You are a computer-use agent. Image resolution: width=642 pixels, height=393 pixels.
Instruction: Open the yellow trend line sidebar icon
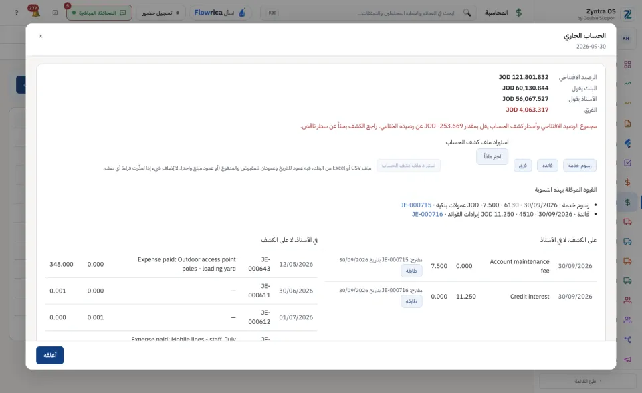[x=627, y=104]
